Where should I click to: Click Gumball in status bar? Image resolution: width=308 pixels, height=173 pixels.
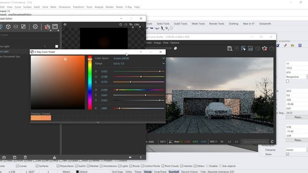pyautogui.click(x=174, y=172)
